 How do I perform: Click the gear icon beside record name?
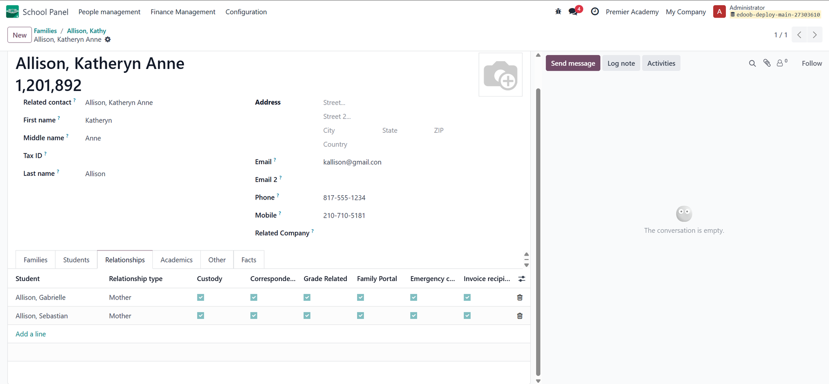point(108,40)
